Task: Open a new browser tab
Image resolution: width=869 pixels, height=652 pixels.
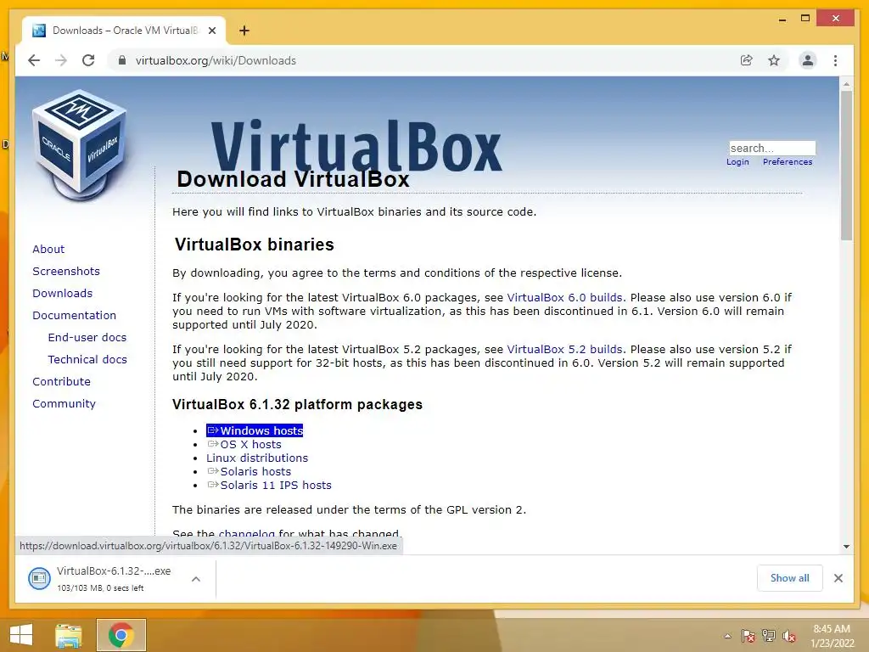Action: [x=244, y=31]
